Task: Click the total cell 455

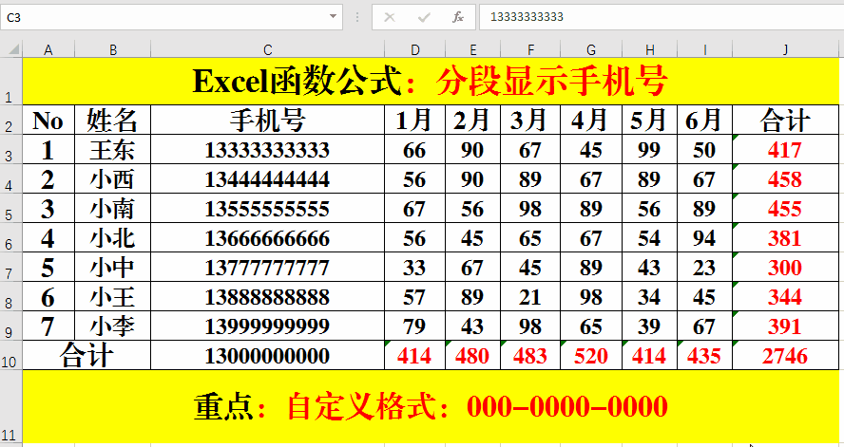Action: 786,209
